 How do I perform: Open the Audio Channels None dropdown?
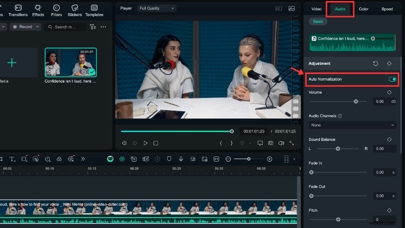[352, 125]
